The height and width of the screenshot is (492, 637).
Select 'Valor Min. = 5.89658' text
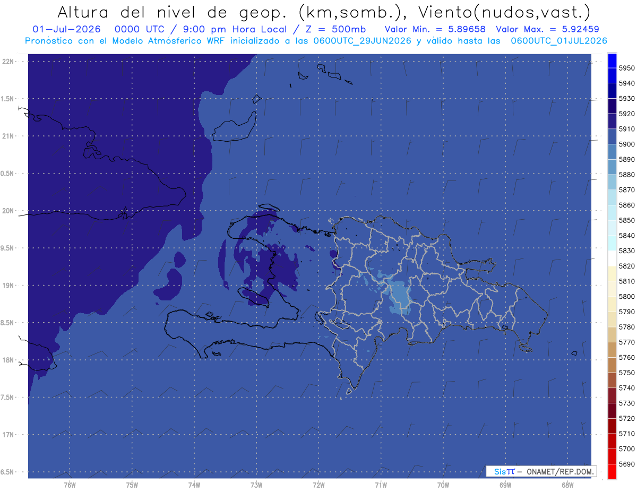coord(435,29)
